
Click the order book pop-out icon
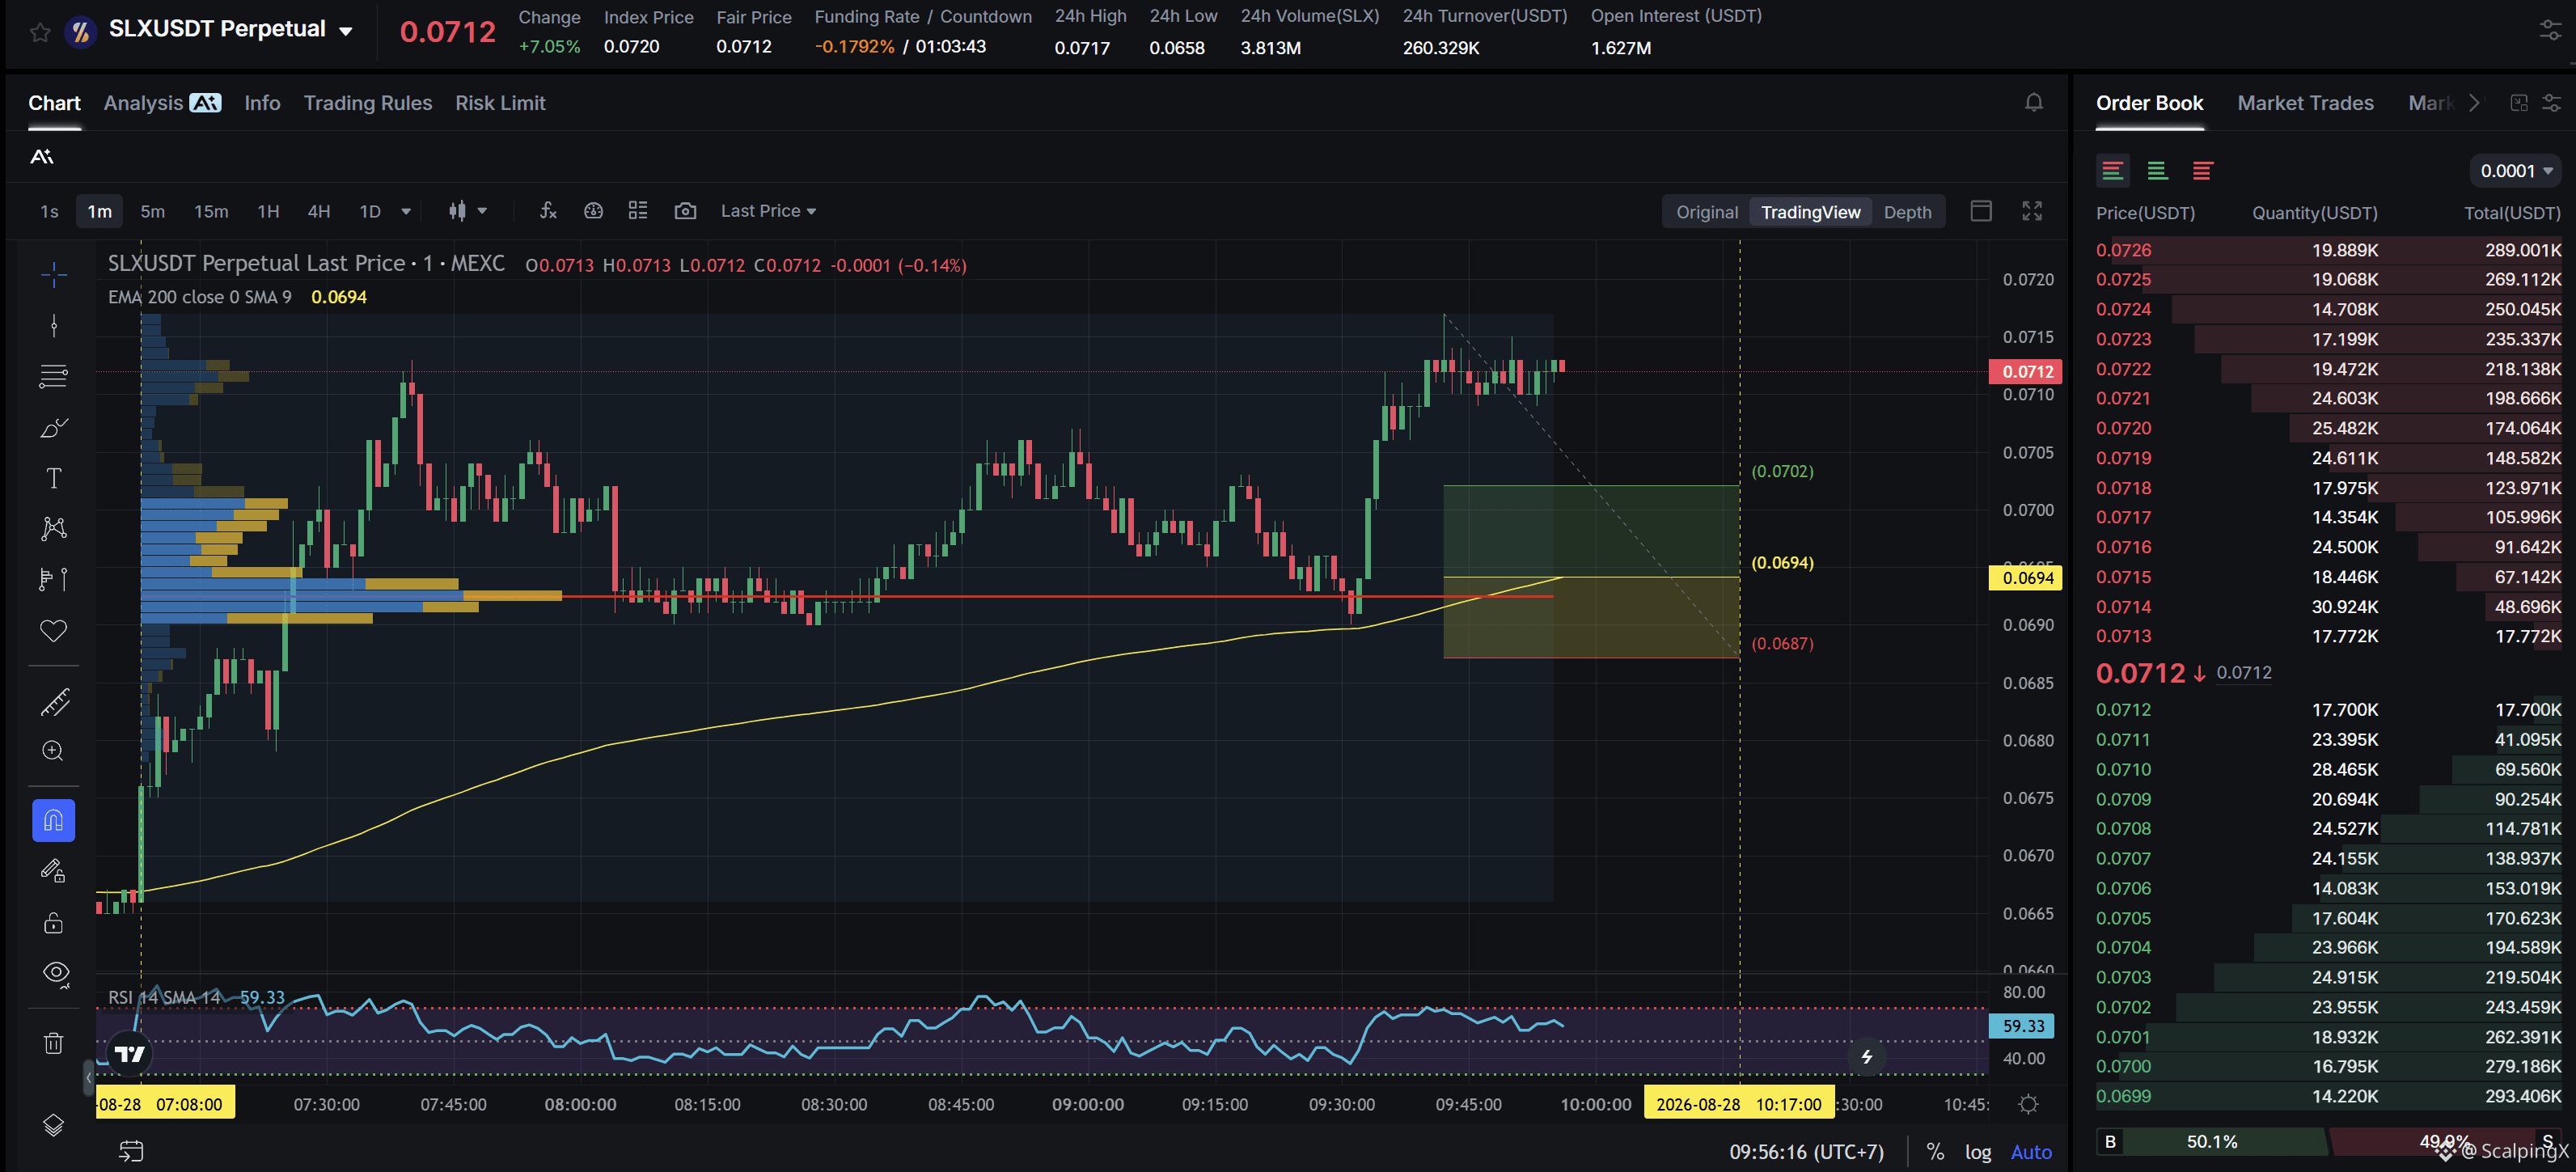[2519, 103]
